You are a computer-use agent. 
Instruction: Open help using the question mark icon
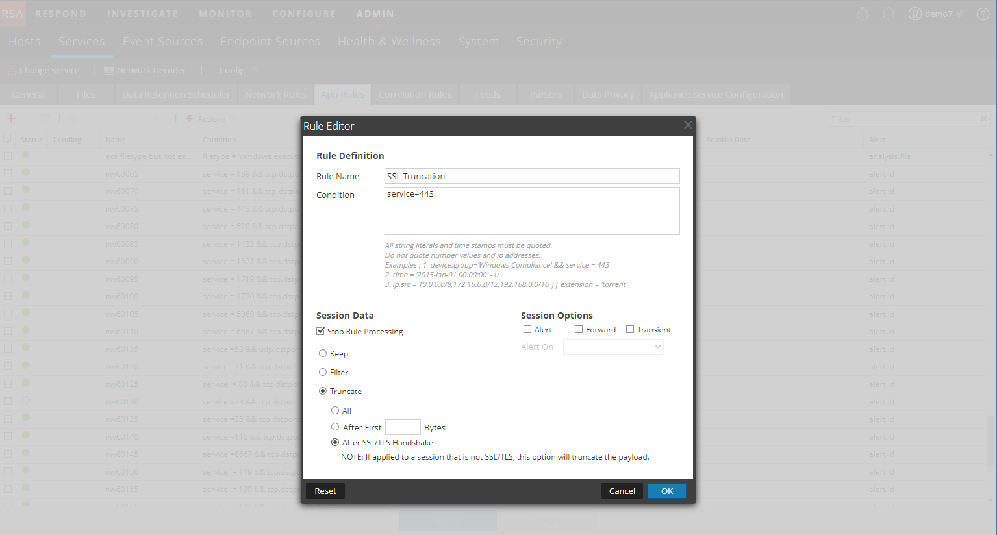point(983,14)
